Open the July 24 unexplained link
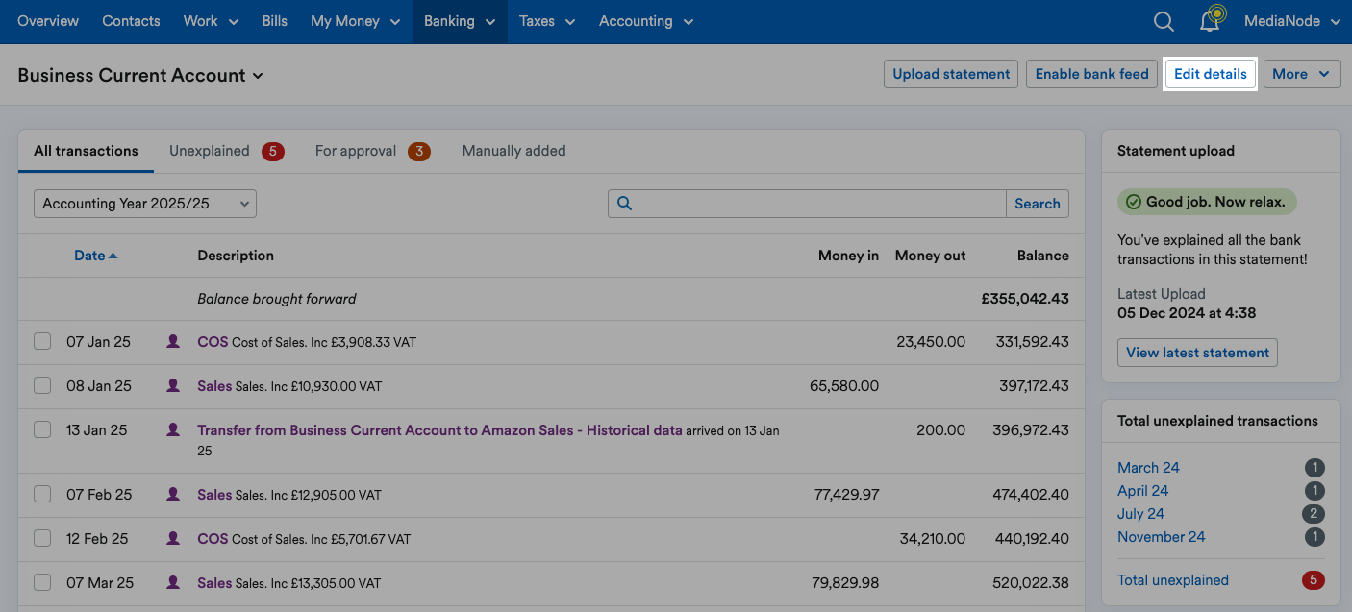Viewport: 1352px width, 612px height. pos(1140,514)
